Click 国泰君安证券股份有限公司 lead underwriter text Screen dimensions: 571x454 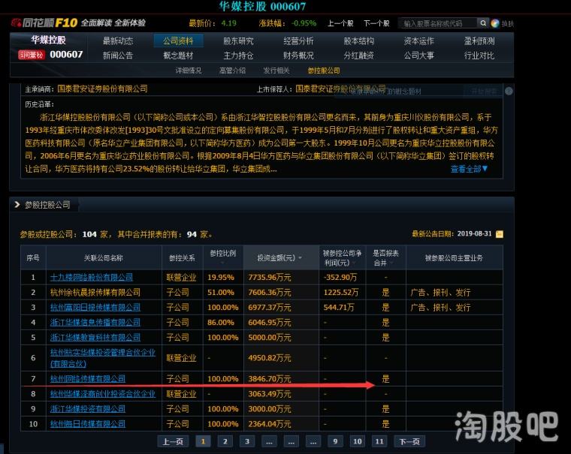(103, 89)
